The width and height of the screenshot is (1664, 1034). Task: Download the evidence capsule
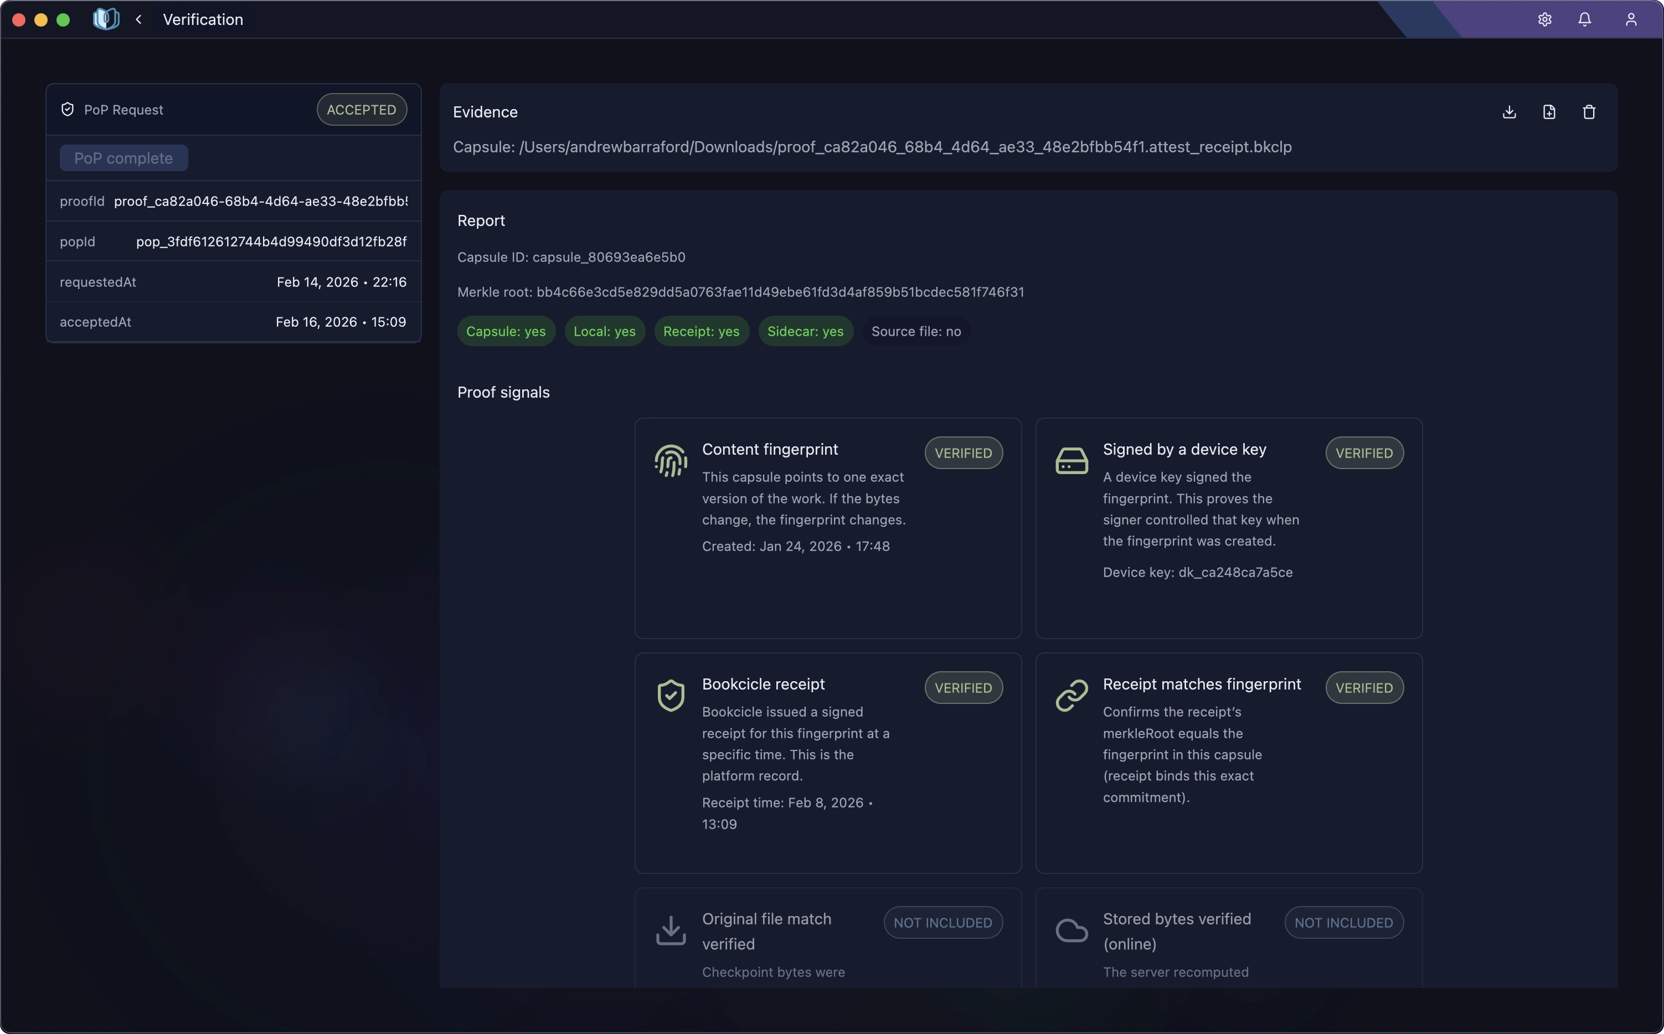(x=1510, y=112)
